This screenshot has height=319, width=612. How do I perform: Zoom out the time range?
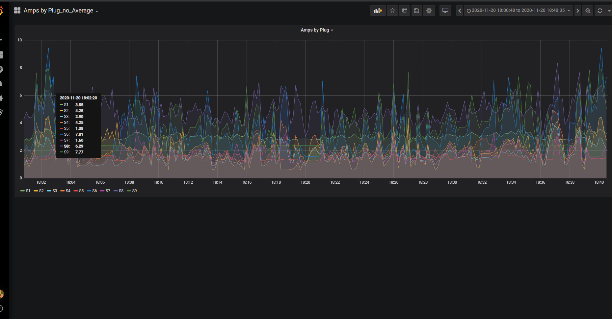[588, 11]
